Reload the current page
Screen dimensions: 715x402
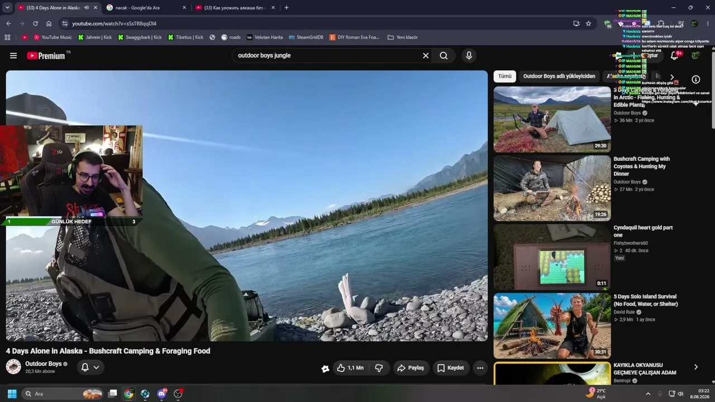[35, 23]
